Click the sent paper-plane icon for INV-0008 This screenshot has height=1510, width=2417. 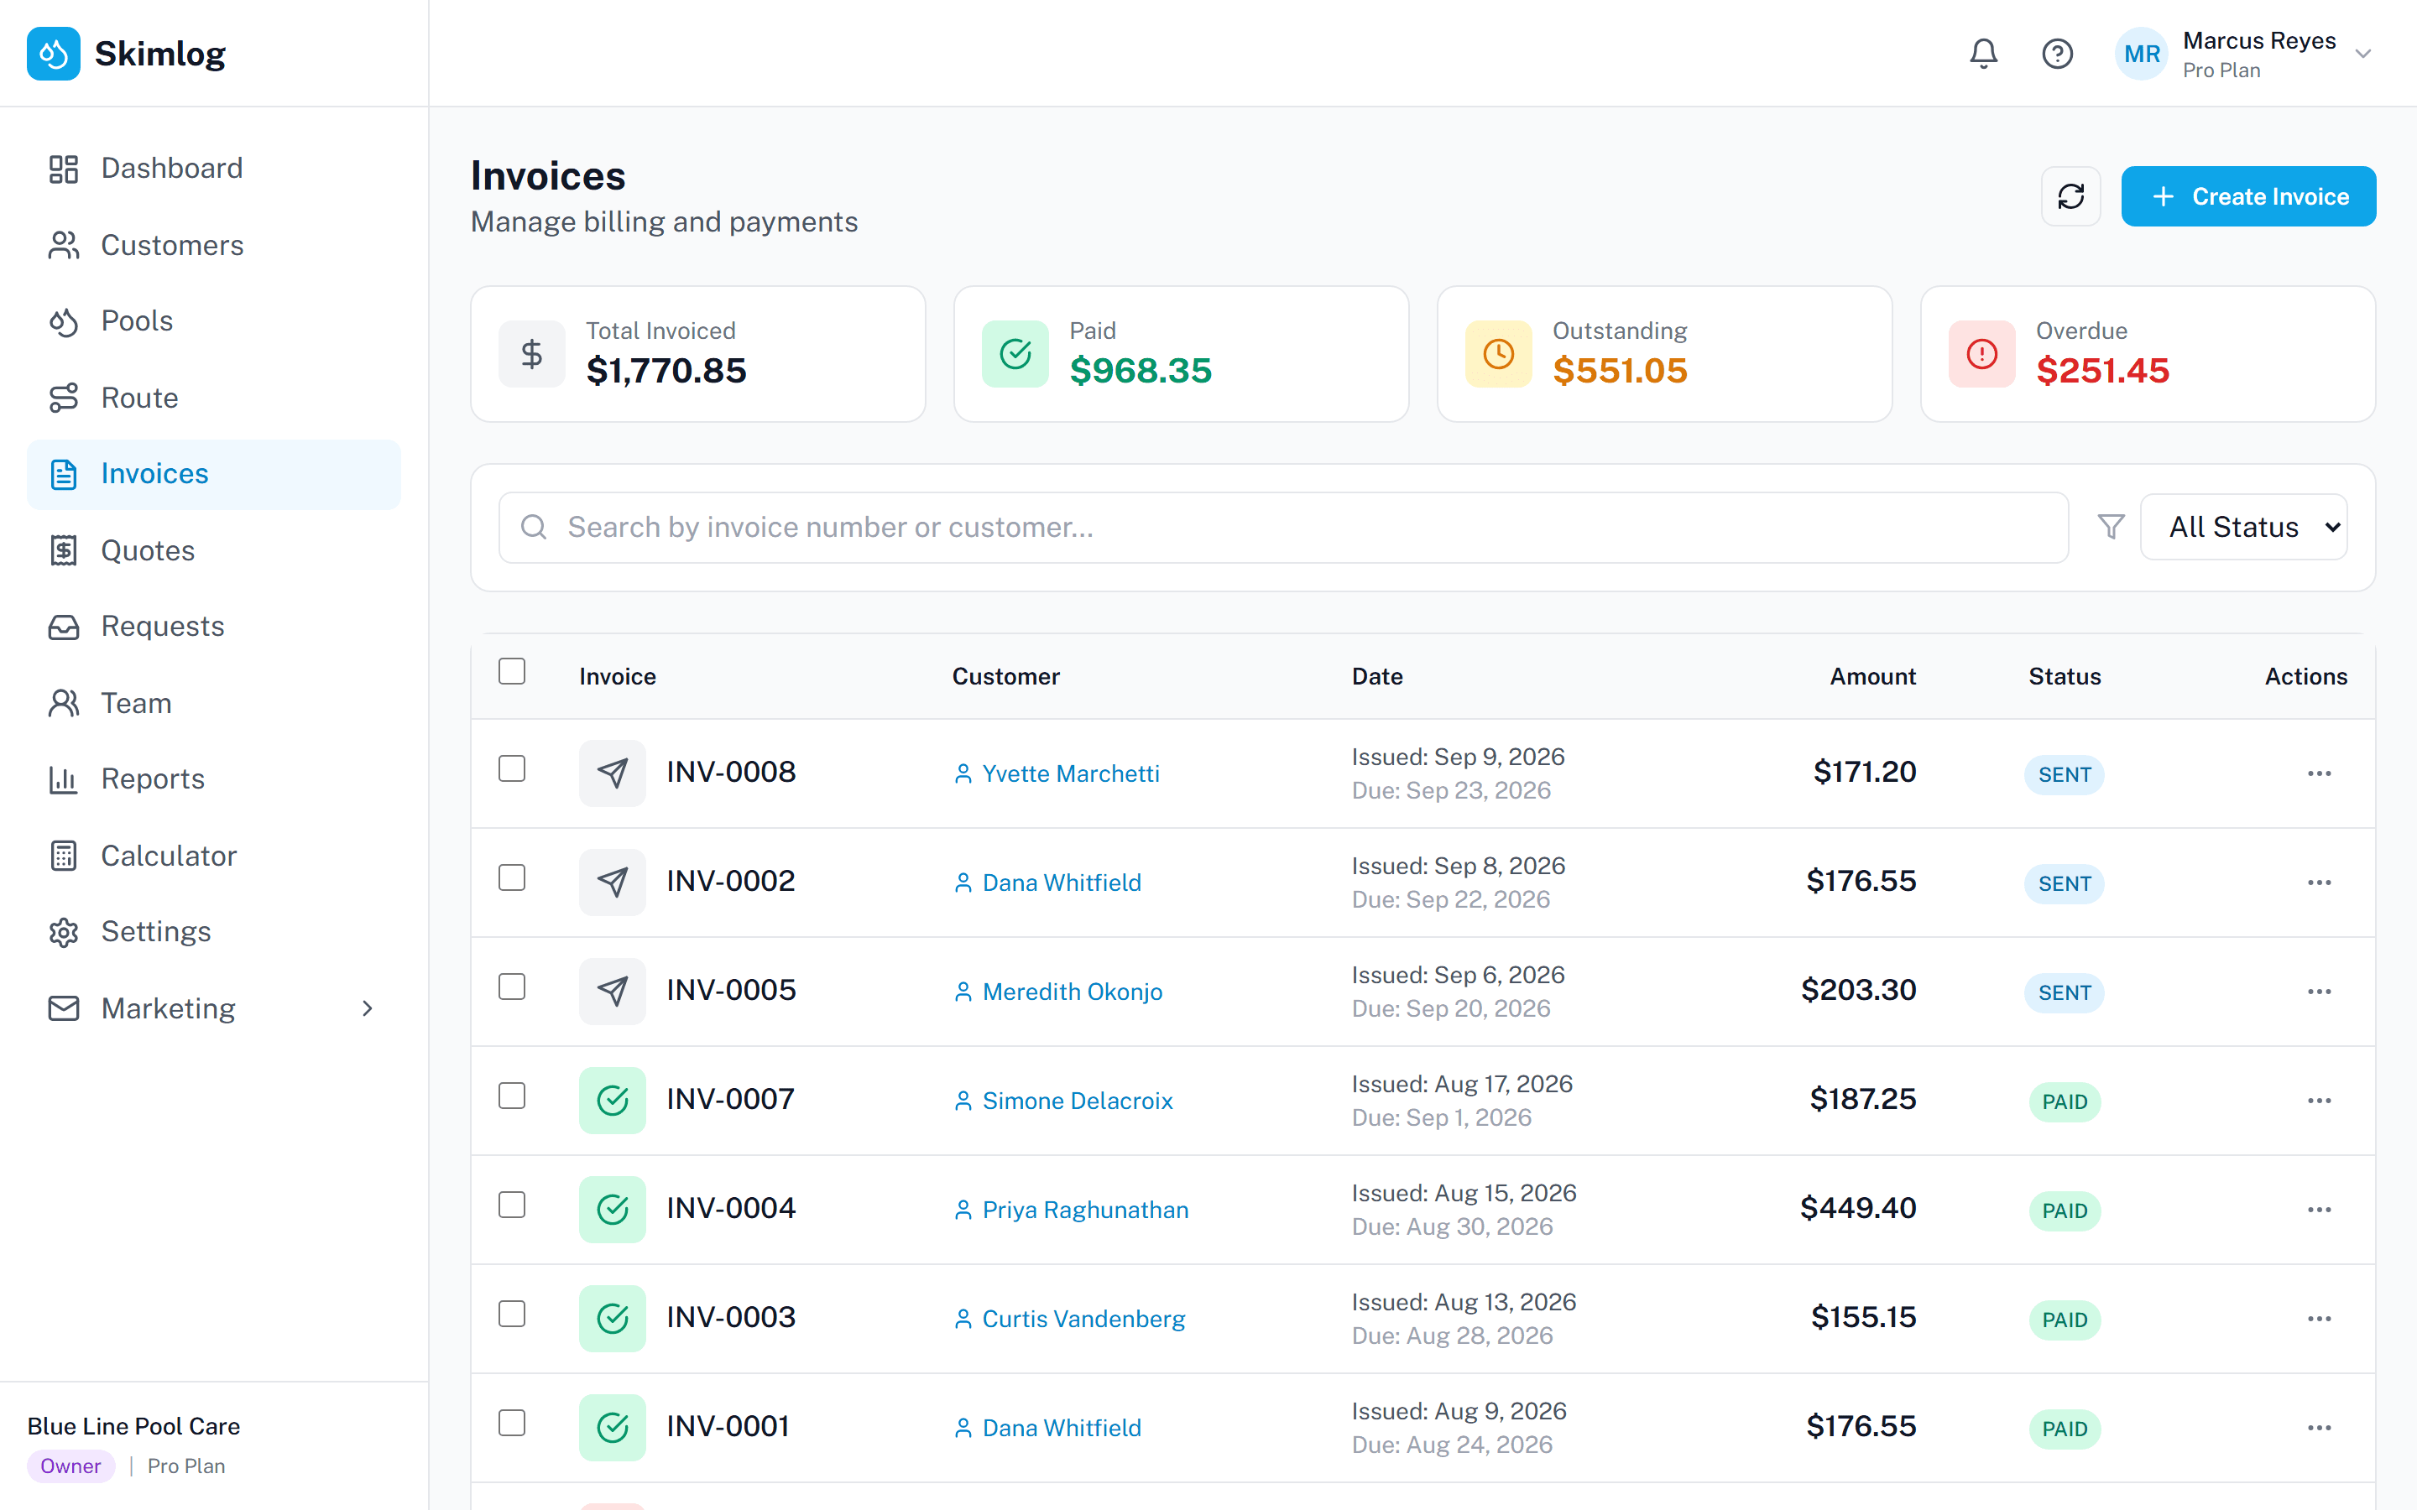pos(613,772)
